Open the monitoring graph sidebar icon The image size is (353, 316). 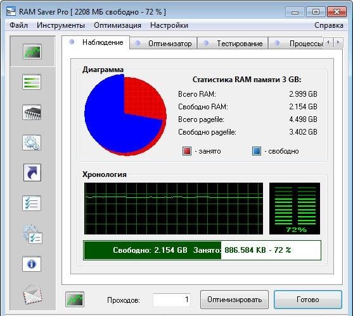[32, 52]
